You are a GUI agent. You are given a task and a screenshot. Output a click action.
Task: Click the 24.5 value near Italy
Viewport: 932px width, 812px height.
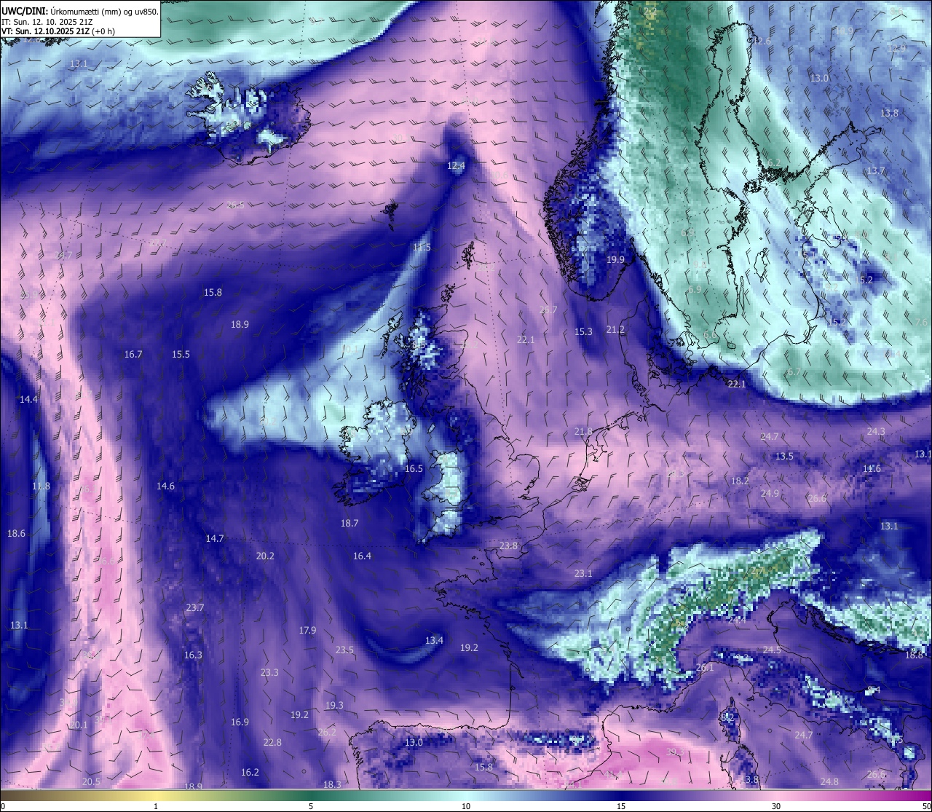click(772, 650)
